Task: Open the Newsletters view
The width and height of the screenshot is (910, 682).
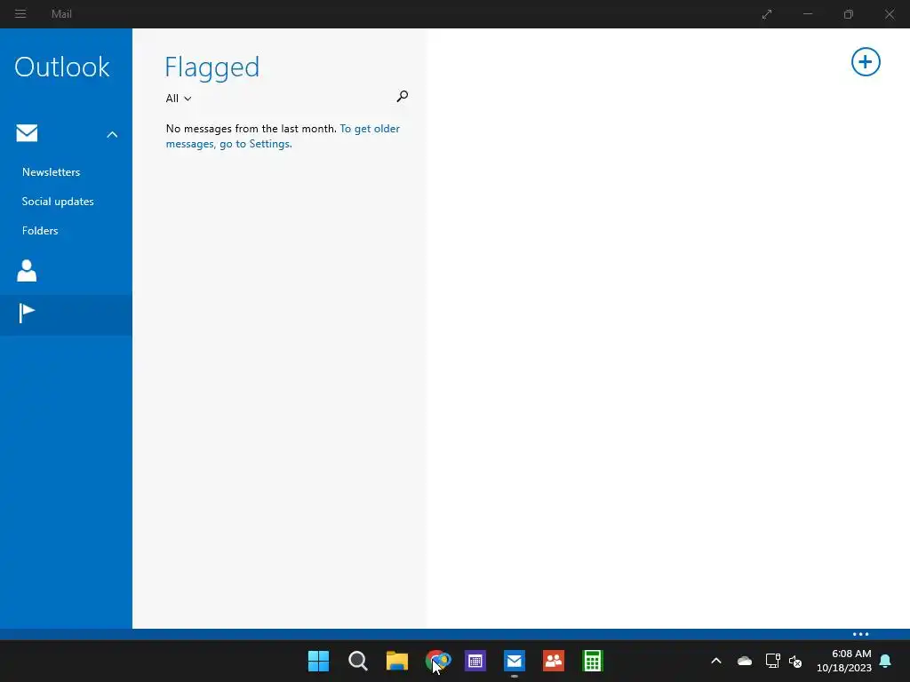Action: click(51, 172)
